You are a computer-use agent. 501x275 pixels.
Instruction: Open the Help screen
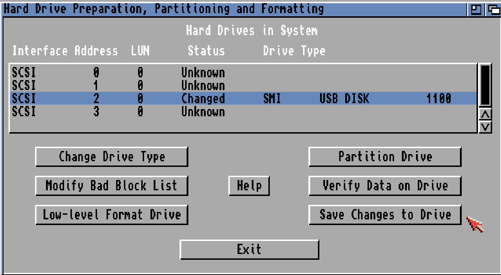(x=249, y=186)
